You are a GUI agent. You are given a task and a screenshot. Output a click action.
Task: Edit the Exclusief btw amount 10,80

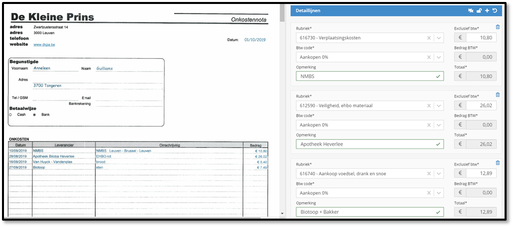(x=481, y=38)
